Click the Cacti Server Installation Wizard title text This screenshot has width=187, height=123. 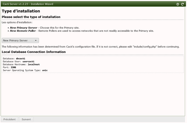(28, 4)
